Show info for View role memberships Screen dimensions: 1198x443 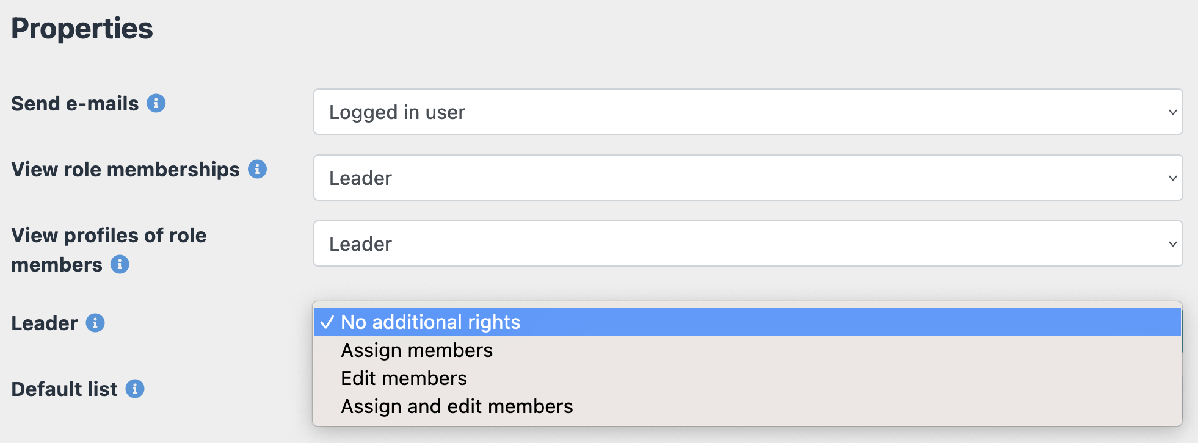pyautogui.click(x=257, y=169)
